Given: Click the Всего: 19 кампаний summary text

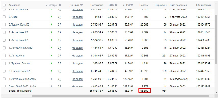Looking at the screenshot, I should [x=20, y=91].
